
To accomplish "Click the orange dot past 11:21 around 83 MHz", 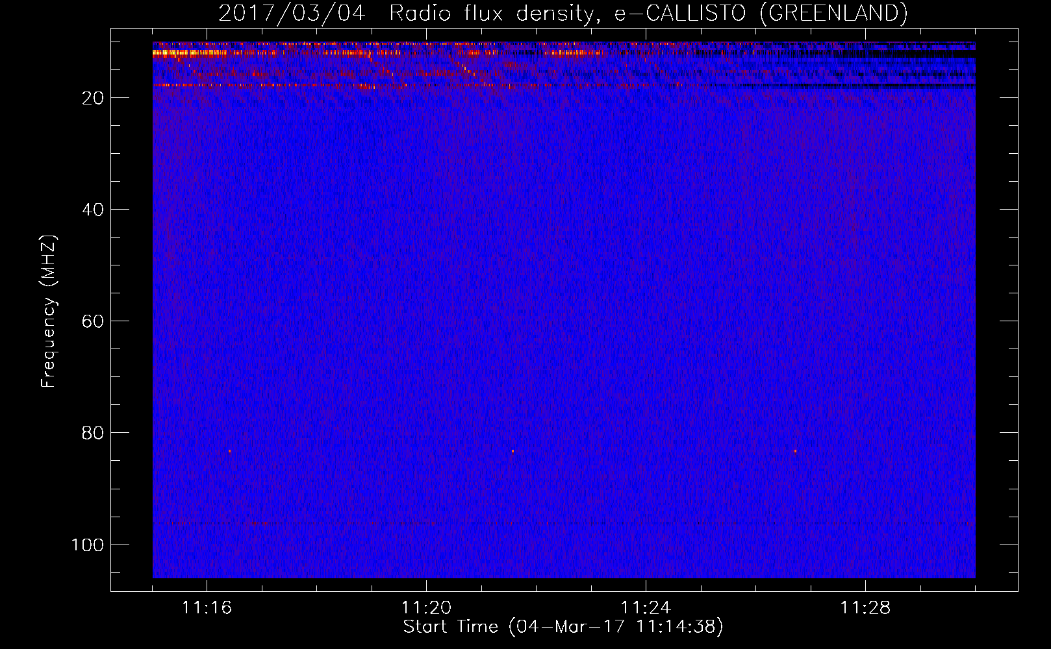I will 513,451.
